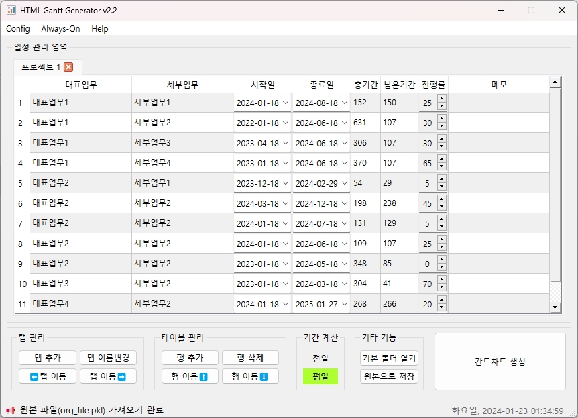Move row down with 행 이동 down-arrow button

point(250,376)
